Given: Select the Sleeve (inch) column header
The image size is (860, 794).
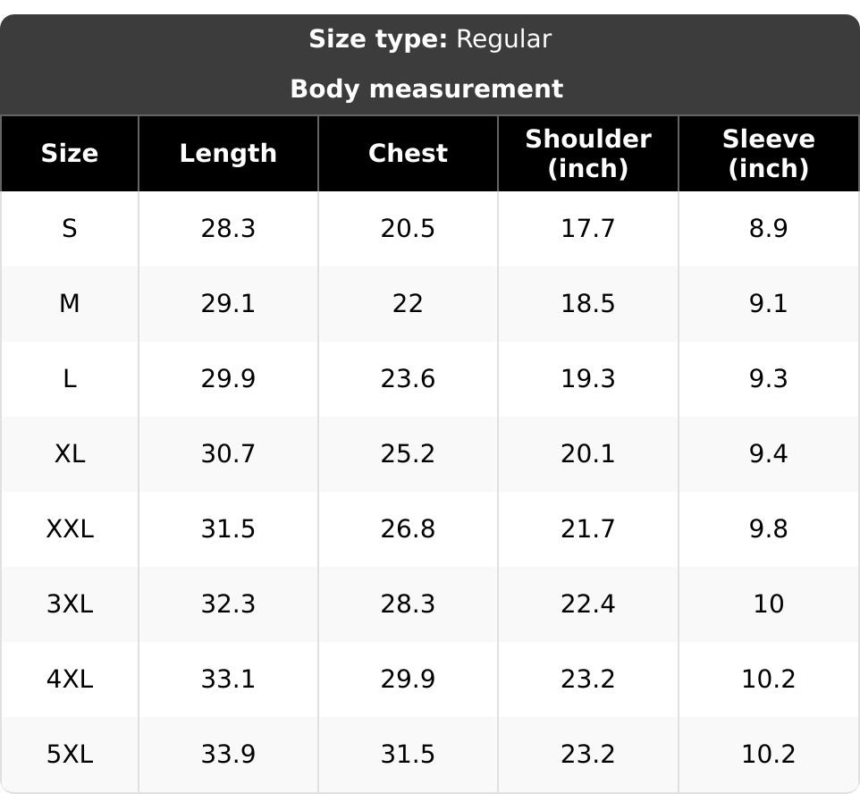Looking at the screenshot, I should pos(769,153).
